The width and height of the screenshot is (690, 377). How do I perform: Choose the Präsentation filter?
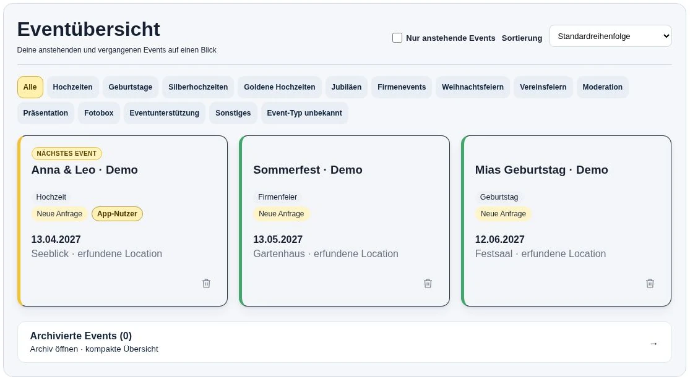pos(46,113)
